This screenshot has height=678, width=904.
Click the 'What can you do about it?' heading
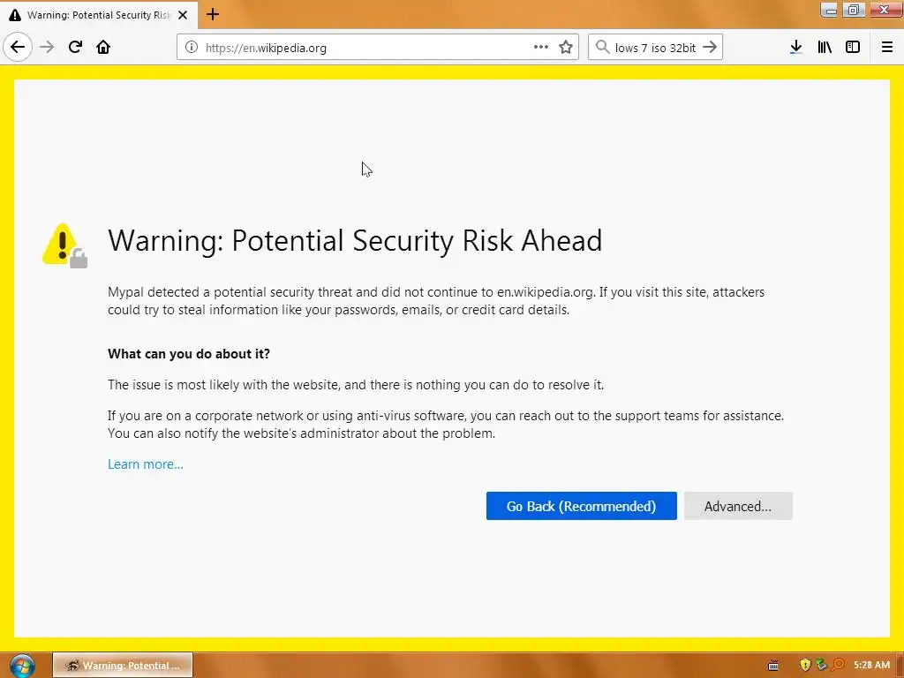pyautogui.click(x=189, y=353)
